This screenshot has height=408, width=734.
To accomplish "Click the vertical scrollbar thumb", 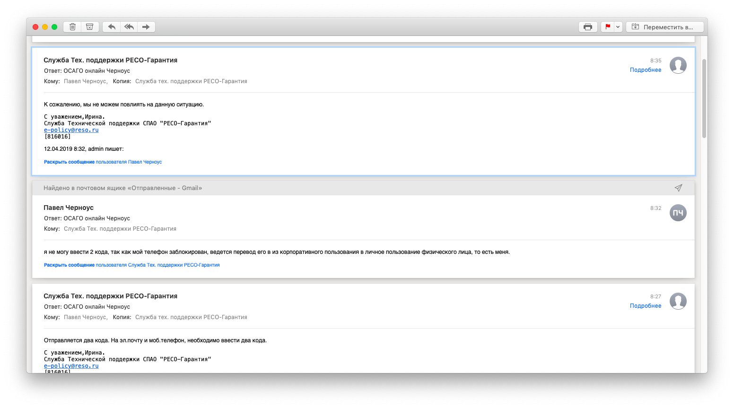I will [x=704, y=98].
